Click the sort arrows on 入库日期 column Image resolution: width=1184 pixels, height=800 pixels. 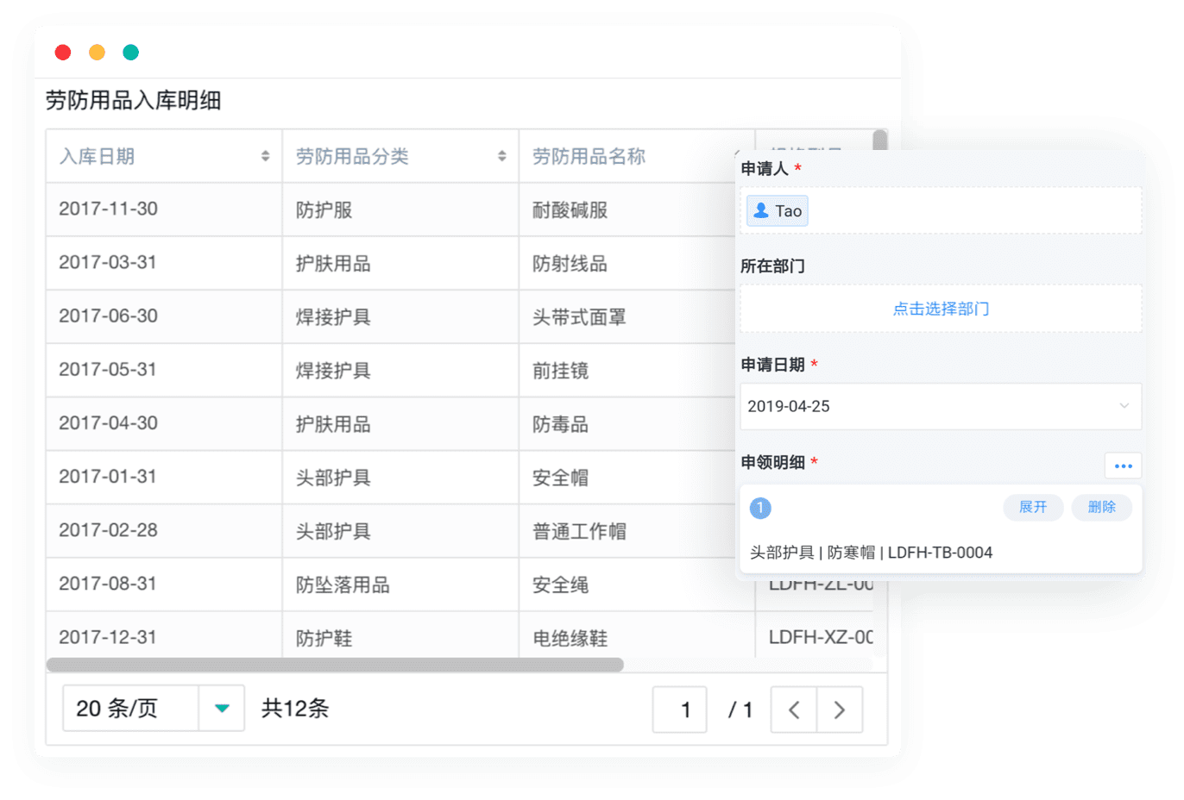coord(265,156)
